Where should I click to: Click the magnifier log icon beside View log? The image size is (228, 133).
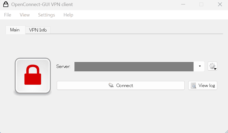pyautogui.click(x=194, y=85)
